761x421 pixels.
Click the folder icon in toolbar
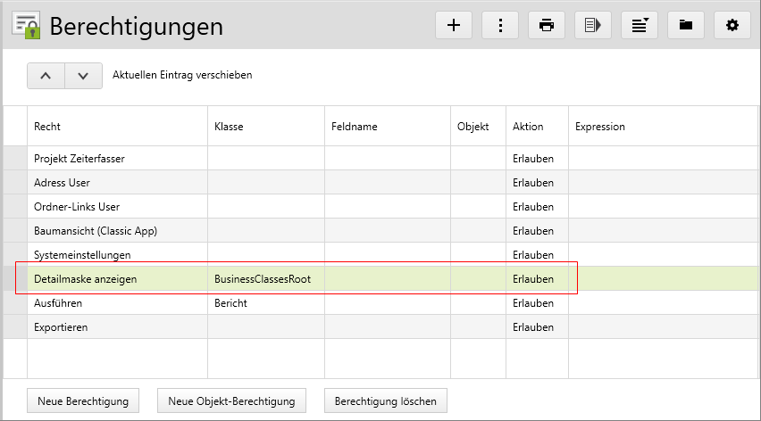click(686, 25)
